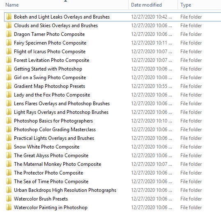Image resolution: width=221 pixels, height=217 pixels.
Task: Click the 10:55 date of Gradient Map row
Action: pyautogui.click(x=152, y=86)
